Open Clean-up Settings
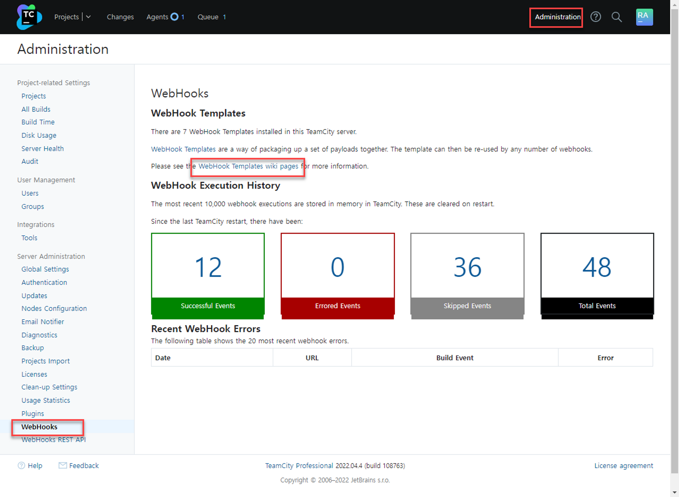The height and width of the screenshot is (497, 679). tap(49, 387)
